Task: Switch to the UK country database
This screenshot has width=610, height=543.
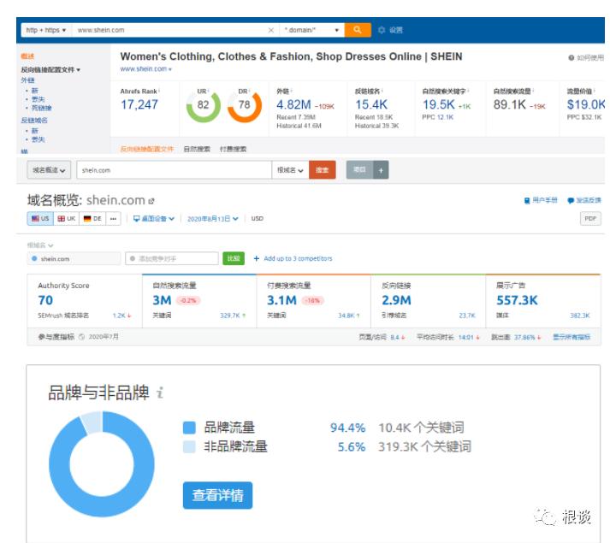Action: coord(67,219)
